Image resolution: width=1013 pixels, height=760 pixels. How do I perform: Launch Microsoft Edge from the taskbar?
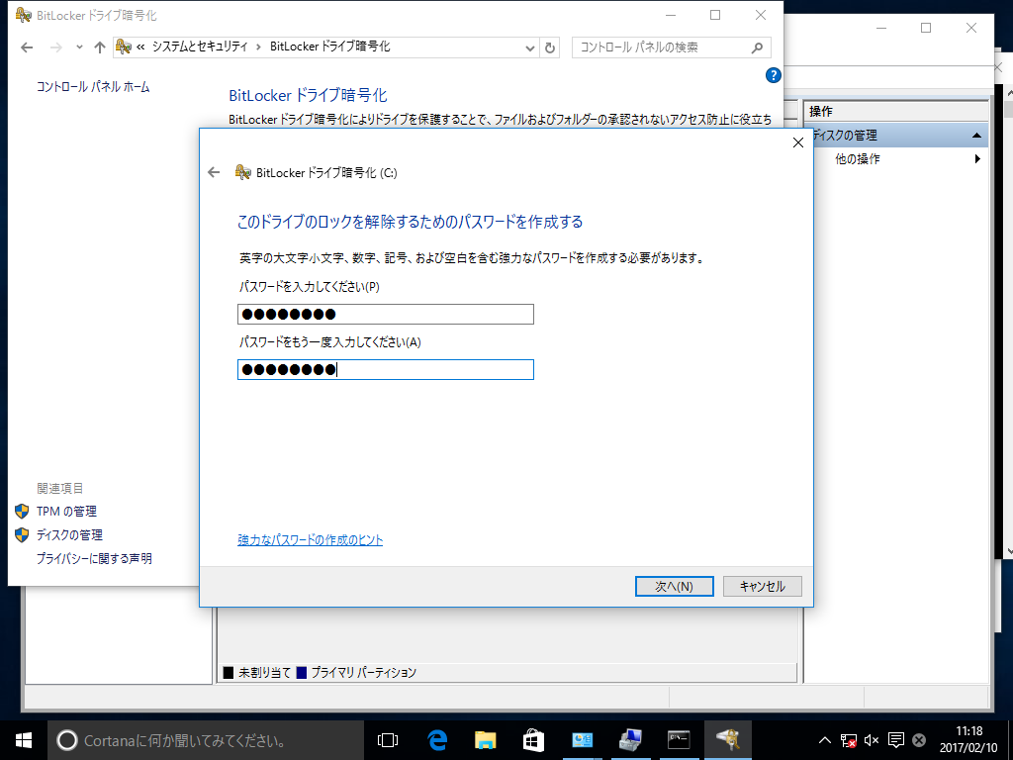pyautogui.click(x=437, y=740)
